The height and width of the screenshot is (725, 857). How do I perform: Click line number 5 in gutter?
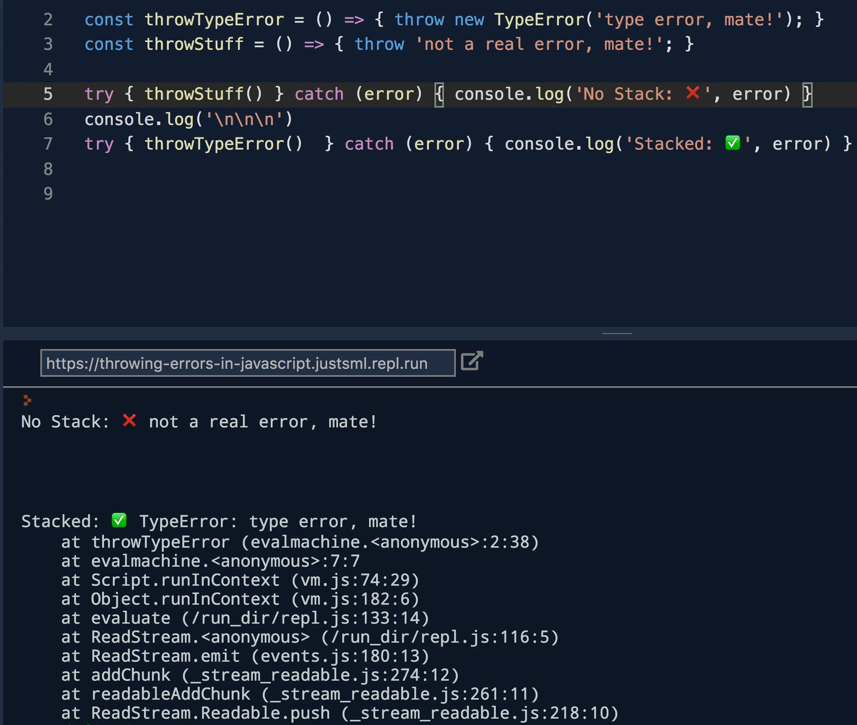click(48, 94)
